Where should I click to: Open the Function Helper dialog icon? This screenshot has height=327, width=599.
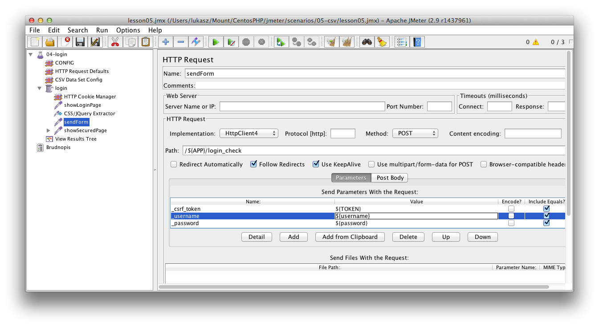(x=402, y=42)
